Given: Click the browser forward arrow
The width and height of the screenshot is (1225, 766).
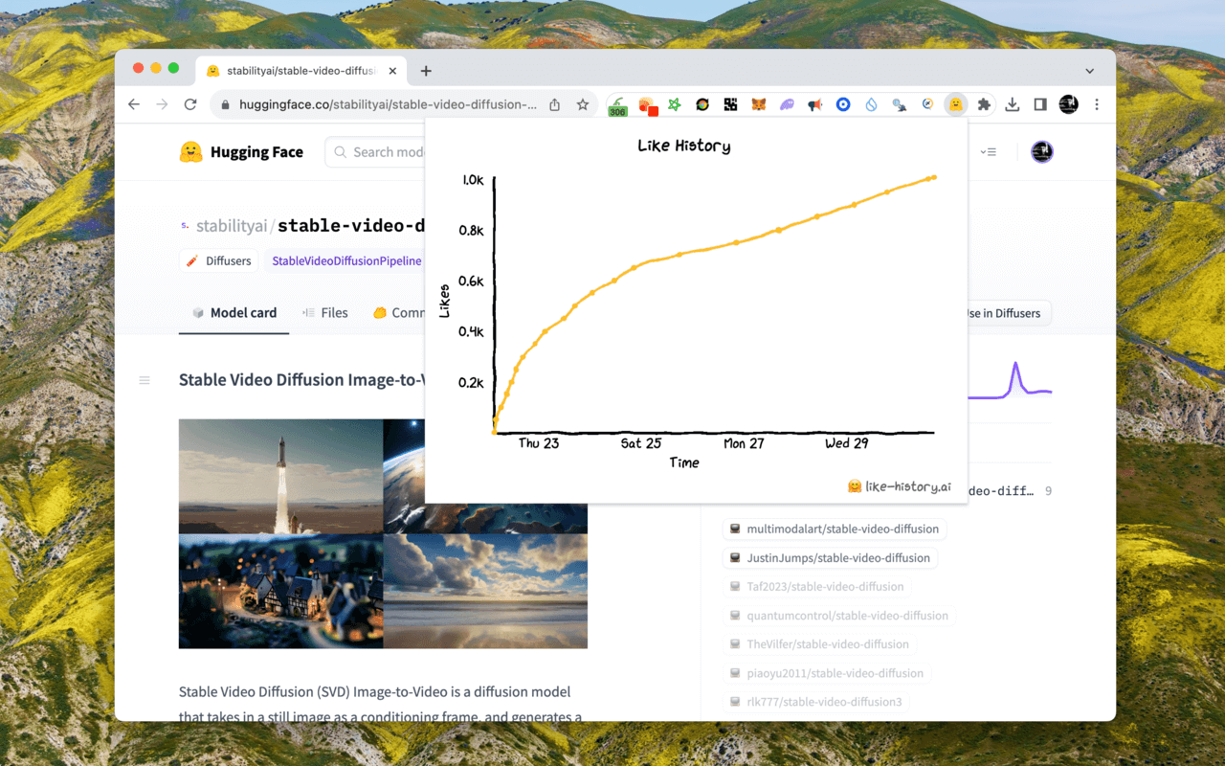Looking at the screenshot, I should point(162,104).
